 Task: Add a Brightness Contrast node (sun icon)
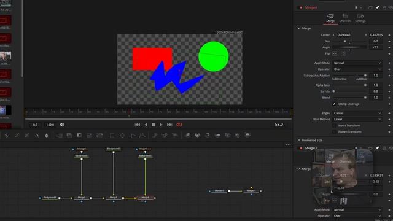[x=37, y=135]
